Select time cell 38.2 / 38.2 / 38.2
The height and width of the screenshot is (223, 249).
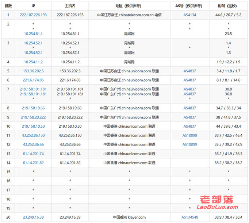(x=228, y=163)
